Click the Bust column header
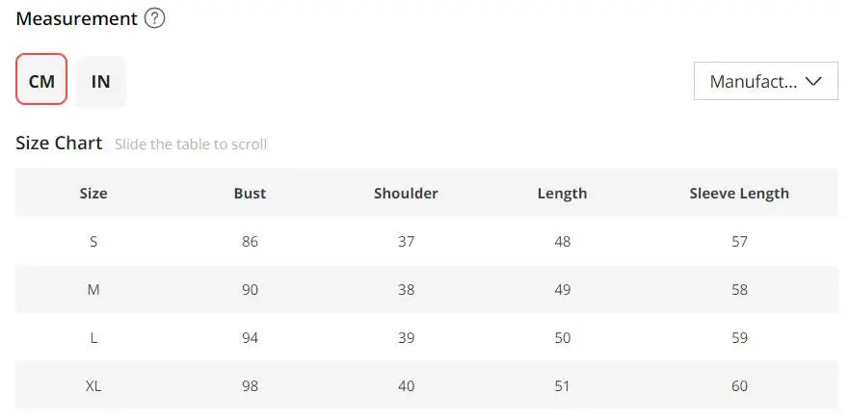 [250, 193]
